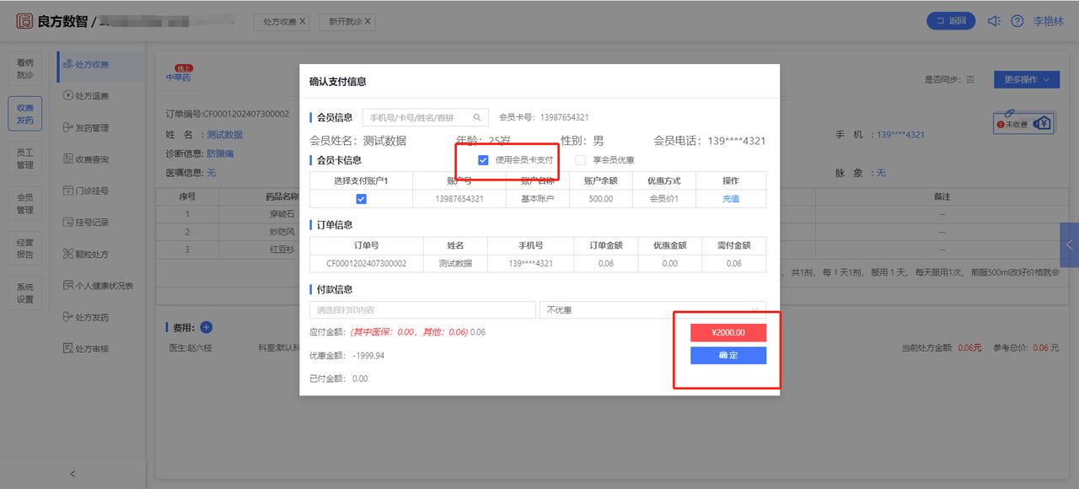Viewport: 1079px width, 489px height.
Task: Select the 会员管理 module button
Action: coord(25,203)
